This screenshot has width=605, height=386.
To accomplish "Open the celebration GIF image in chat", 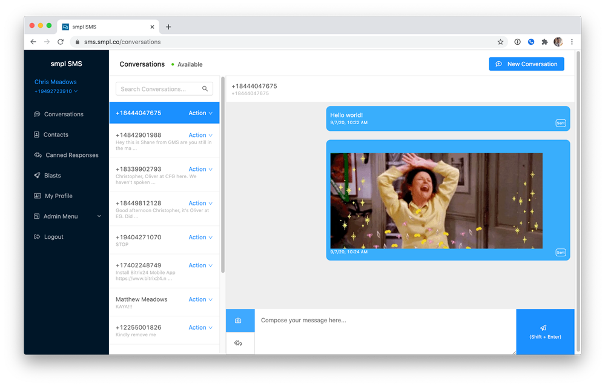I will [x=436, y=201].
